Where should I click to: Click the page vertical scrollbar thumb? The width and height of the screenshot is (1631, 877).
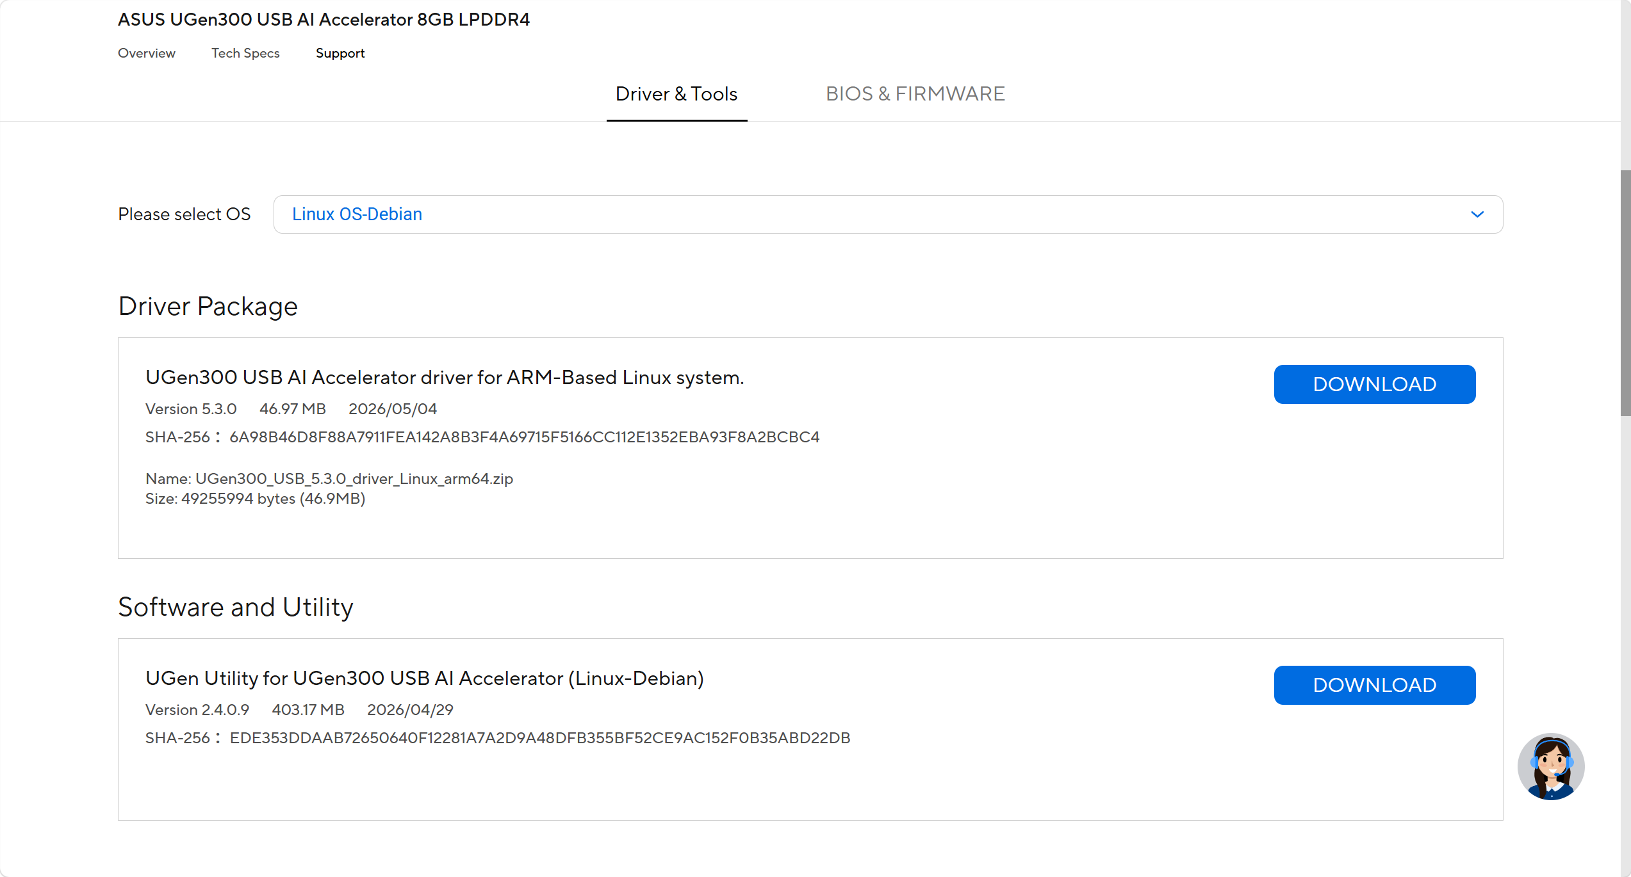1625,293
